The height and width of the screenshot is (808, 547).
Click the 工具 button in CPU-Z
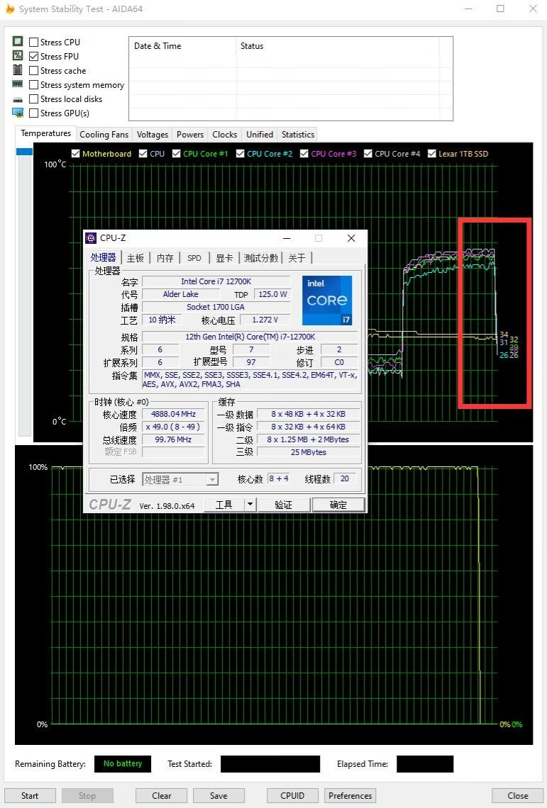(223, 505)
